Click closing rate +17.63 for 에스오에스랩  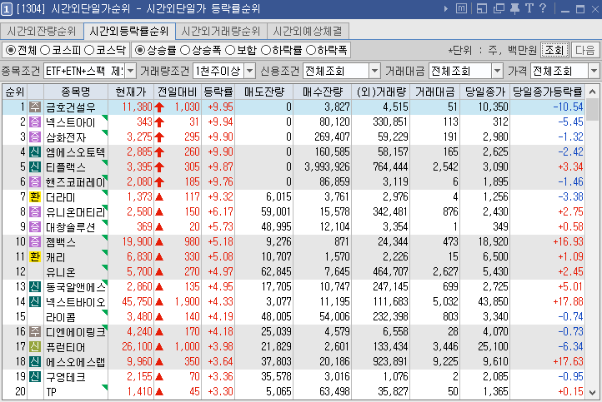point(568,361)
